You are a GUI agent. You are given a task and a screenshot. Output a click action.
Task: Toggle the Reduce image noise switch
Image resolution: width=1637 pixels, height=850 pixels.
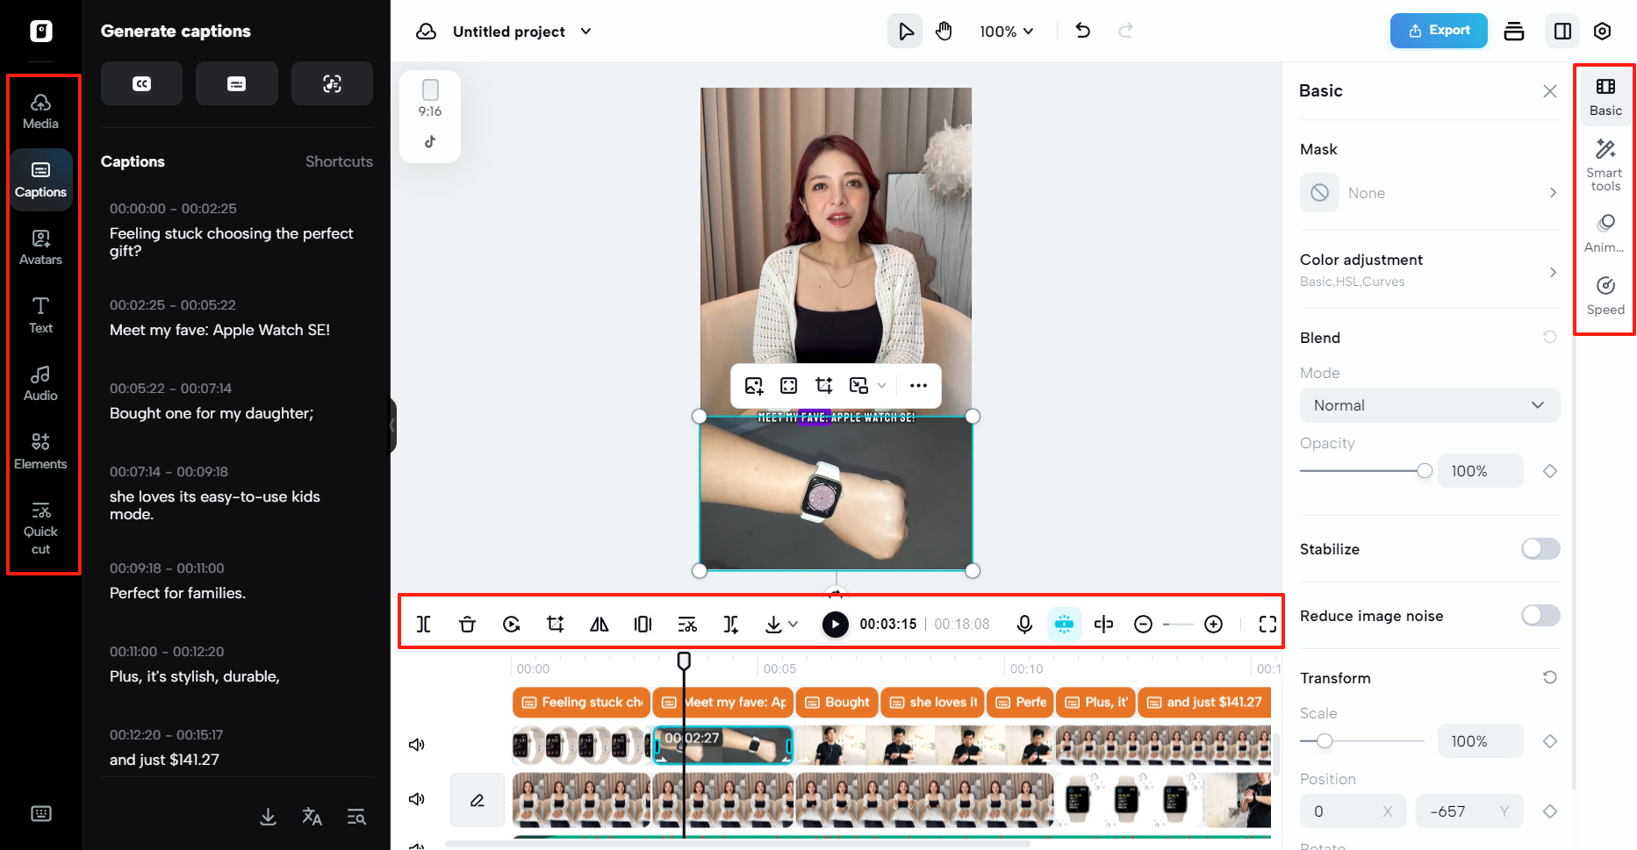pos(1540,616)
